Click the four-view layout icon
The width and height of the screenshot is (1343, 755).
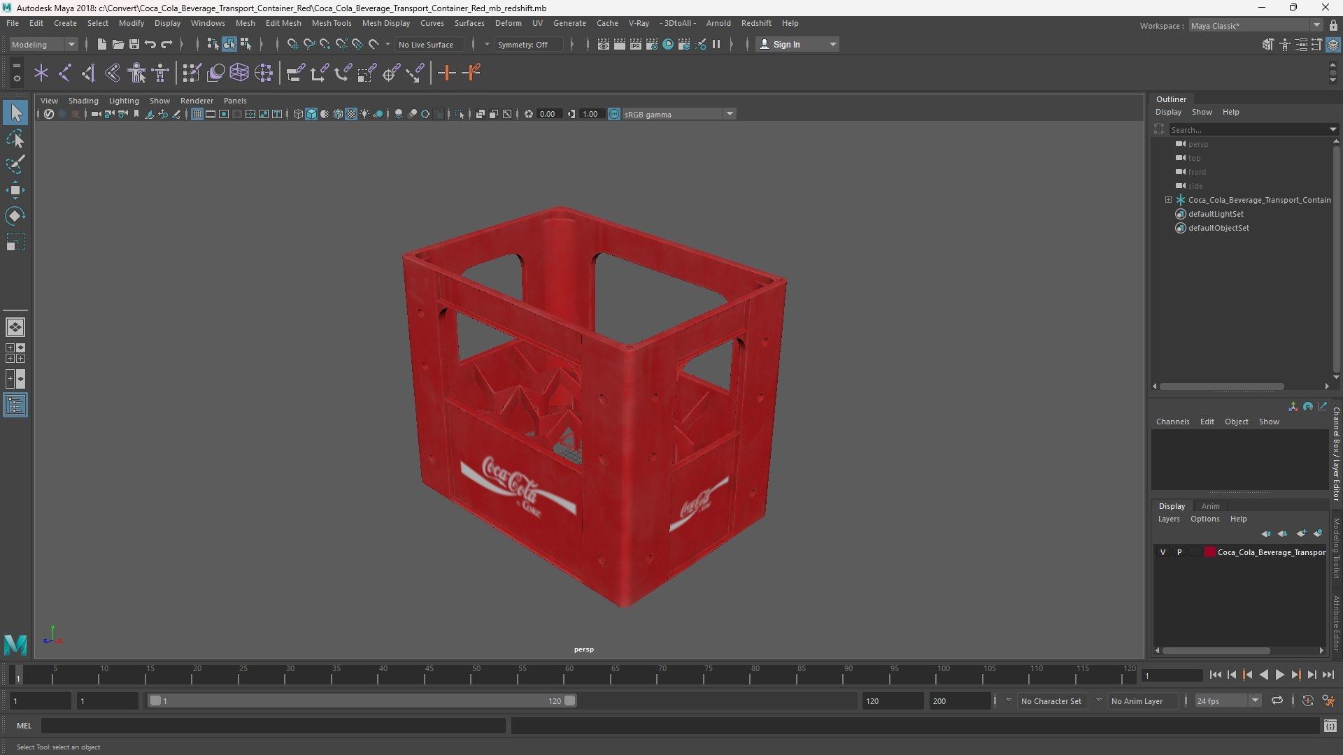pyautogui.click(x=15, y=353)
